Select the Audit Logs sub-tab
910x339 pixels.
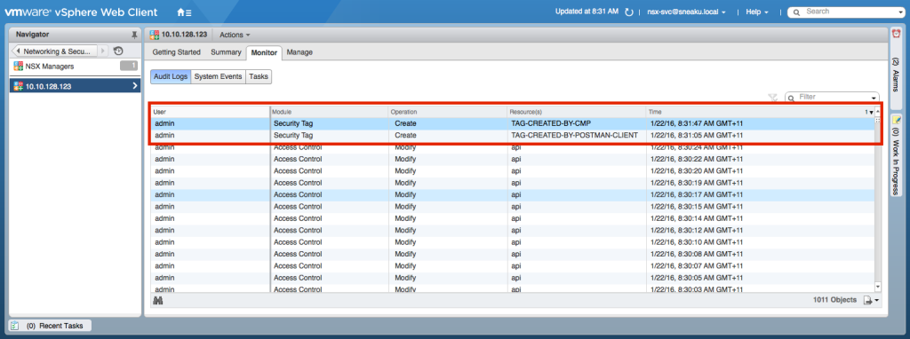pos(171,76)
